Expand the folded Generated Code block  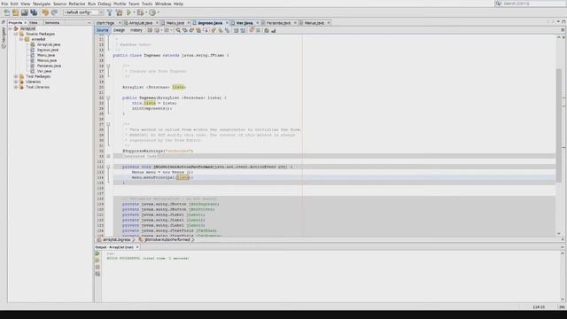pyautogui.click(x=108, y=156)
